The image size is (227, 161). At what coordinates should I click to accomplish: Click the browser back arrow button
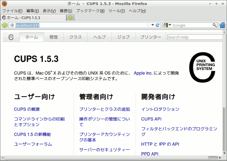coord(5,25)
